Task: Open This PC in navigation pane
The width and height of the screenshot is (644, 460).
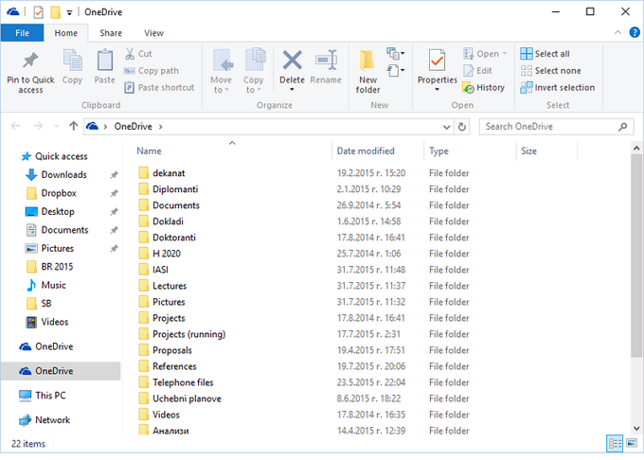Action: [50, 396]
